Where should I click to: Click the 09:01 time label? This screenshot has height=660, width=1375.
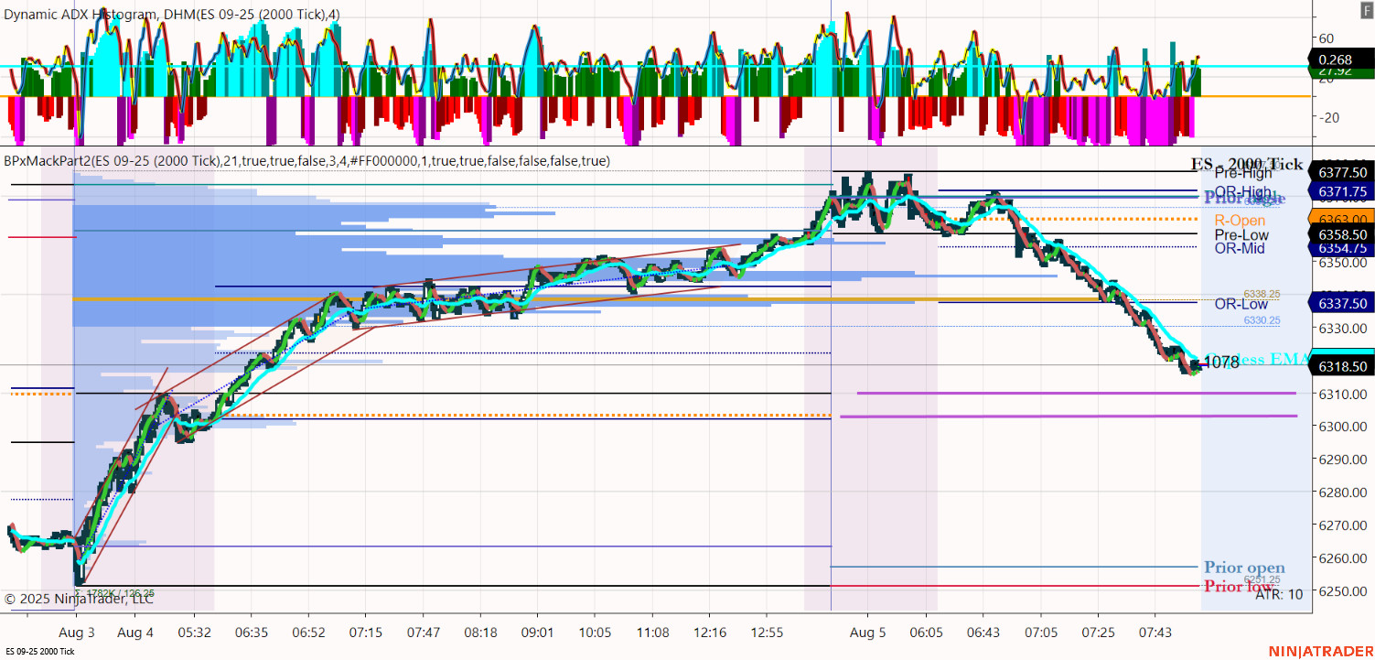(537, 633)
